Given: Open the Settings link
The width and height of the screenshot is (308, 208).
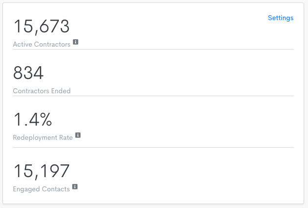Looking at the screenshot, I should [281, 18].
